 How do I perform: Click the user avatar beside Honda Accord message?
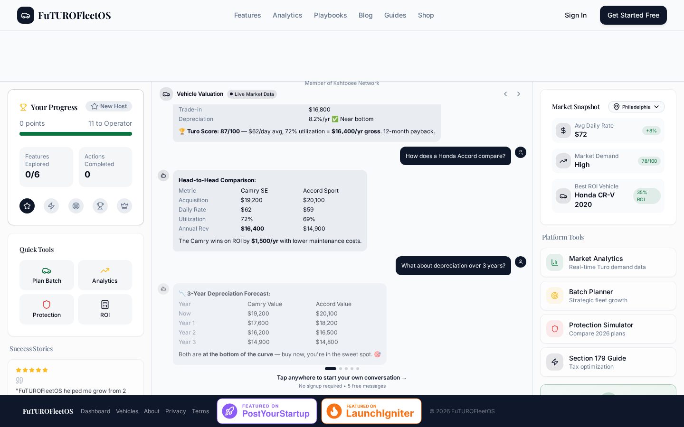point(521,152)
